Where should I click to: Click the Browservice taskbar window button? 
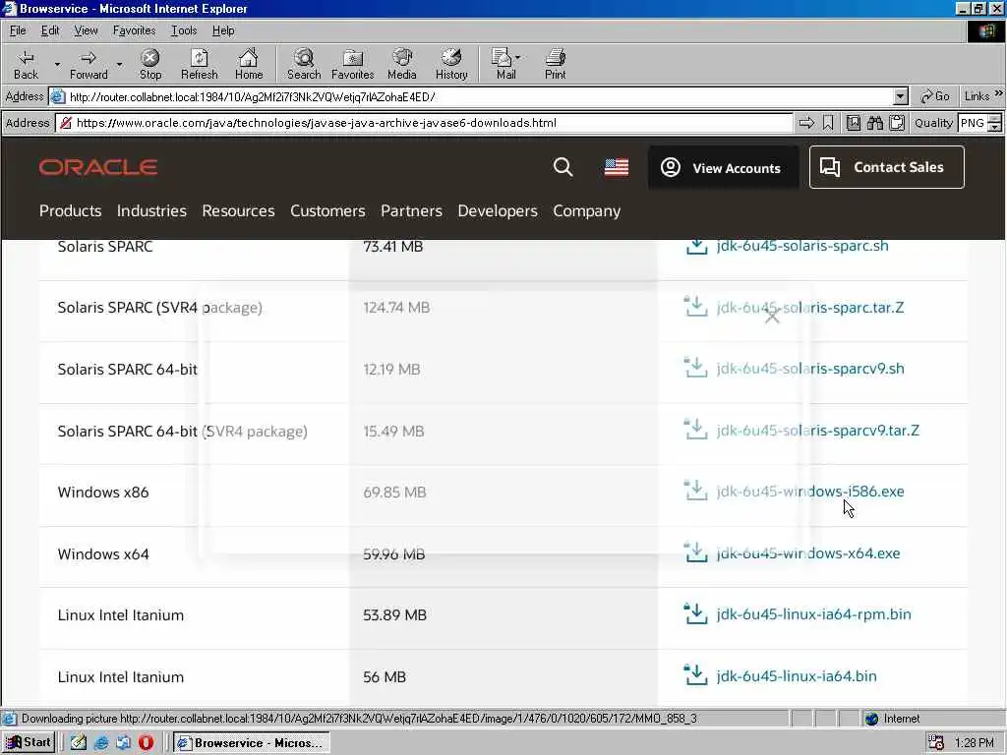(x=251, y=743)
